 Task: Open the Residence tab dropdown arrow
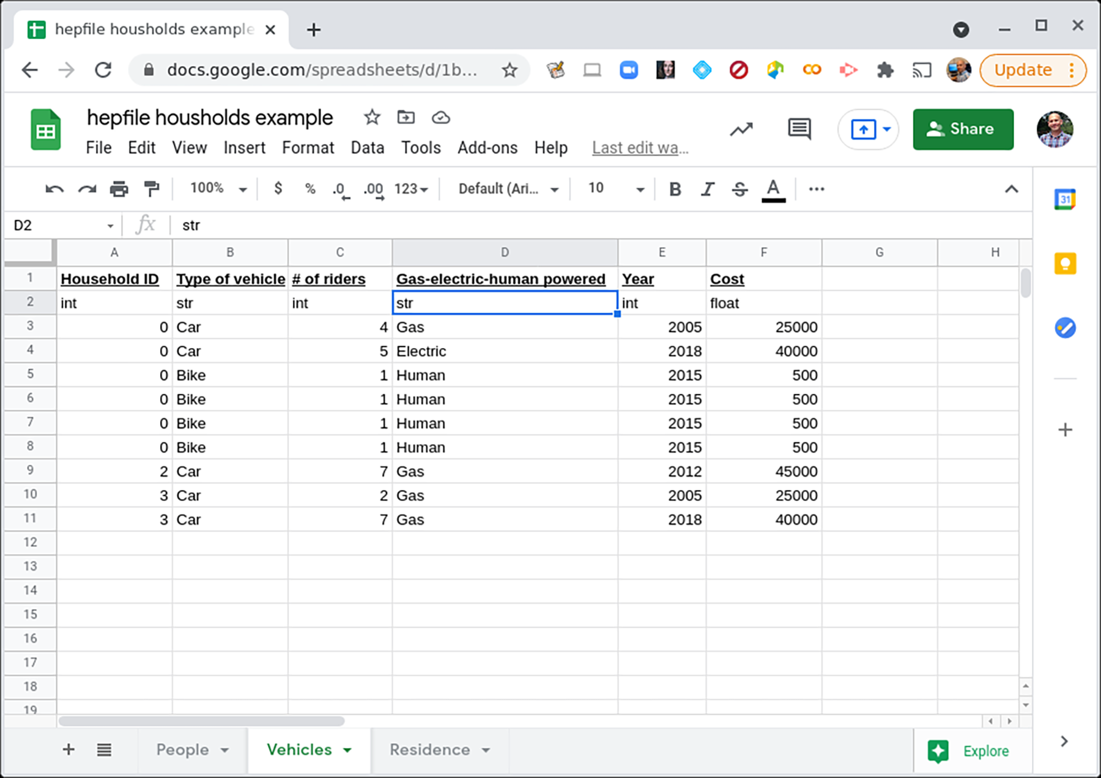pyautogui.click(x=486, y=750)
